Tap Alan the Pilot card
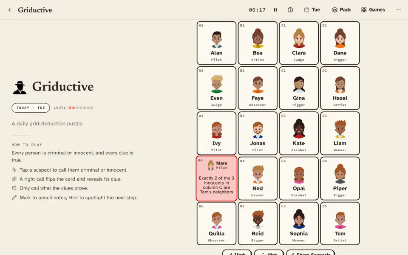The image size is (408, 255). coord(216,43)
